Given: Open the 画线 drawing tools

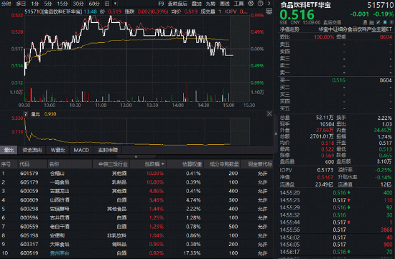Looking at the screenshot, I should (x=225, y=4).
